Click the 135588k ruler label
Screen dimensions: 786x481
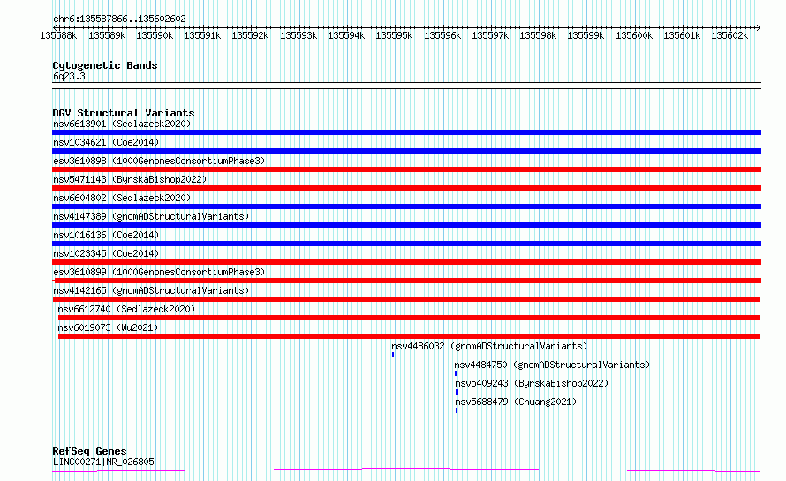click(x=58, y=35)
